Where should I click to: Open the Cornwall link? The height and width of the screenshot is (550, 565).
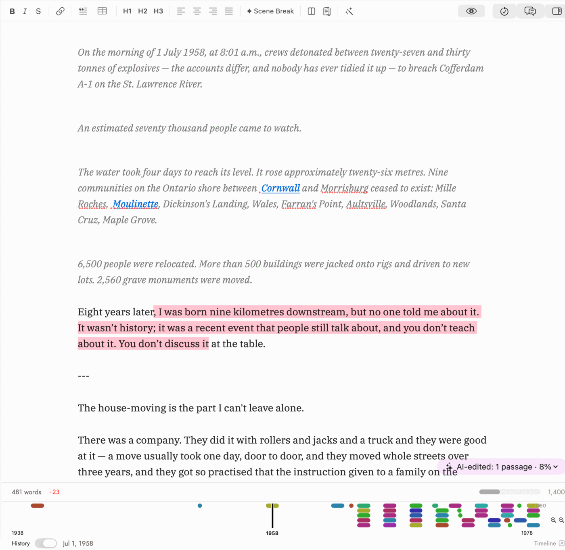[x=280, y=188]
